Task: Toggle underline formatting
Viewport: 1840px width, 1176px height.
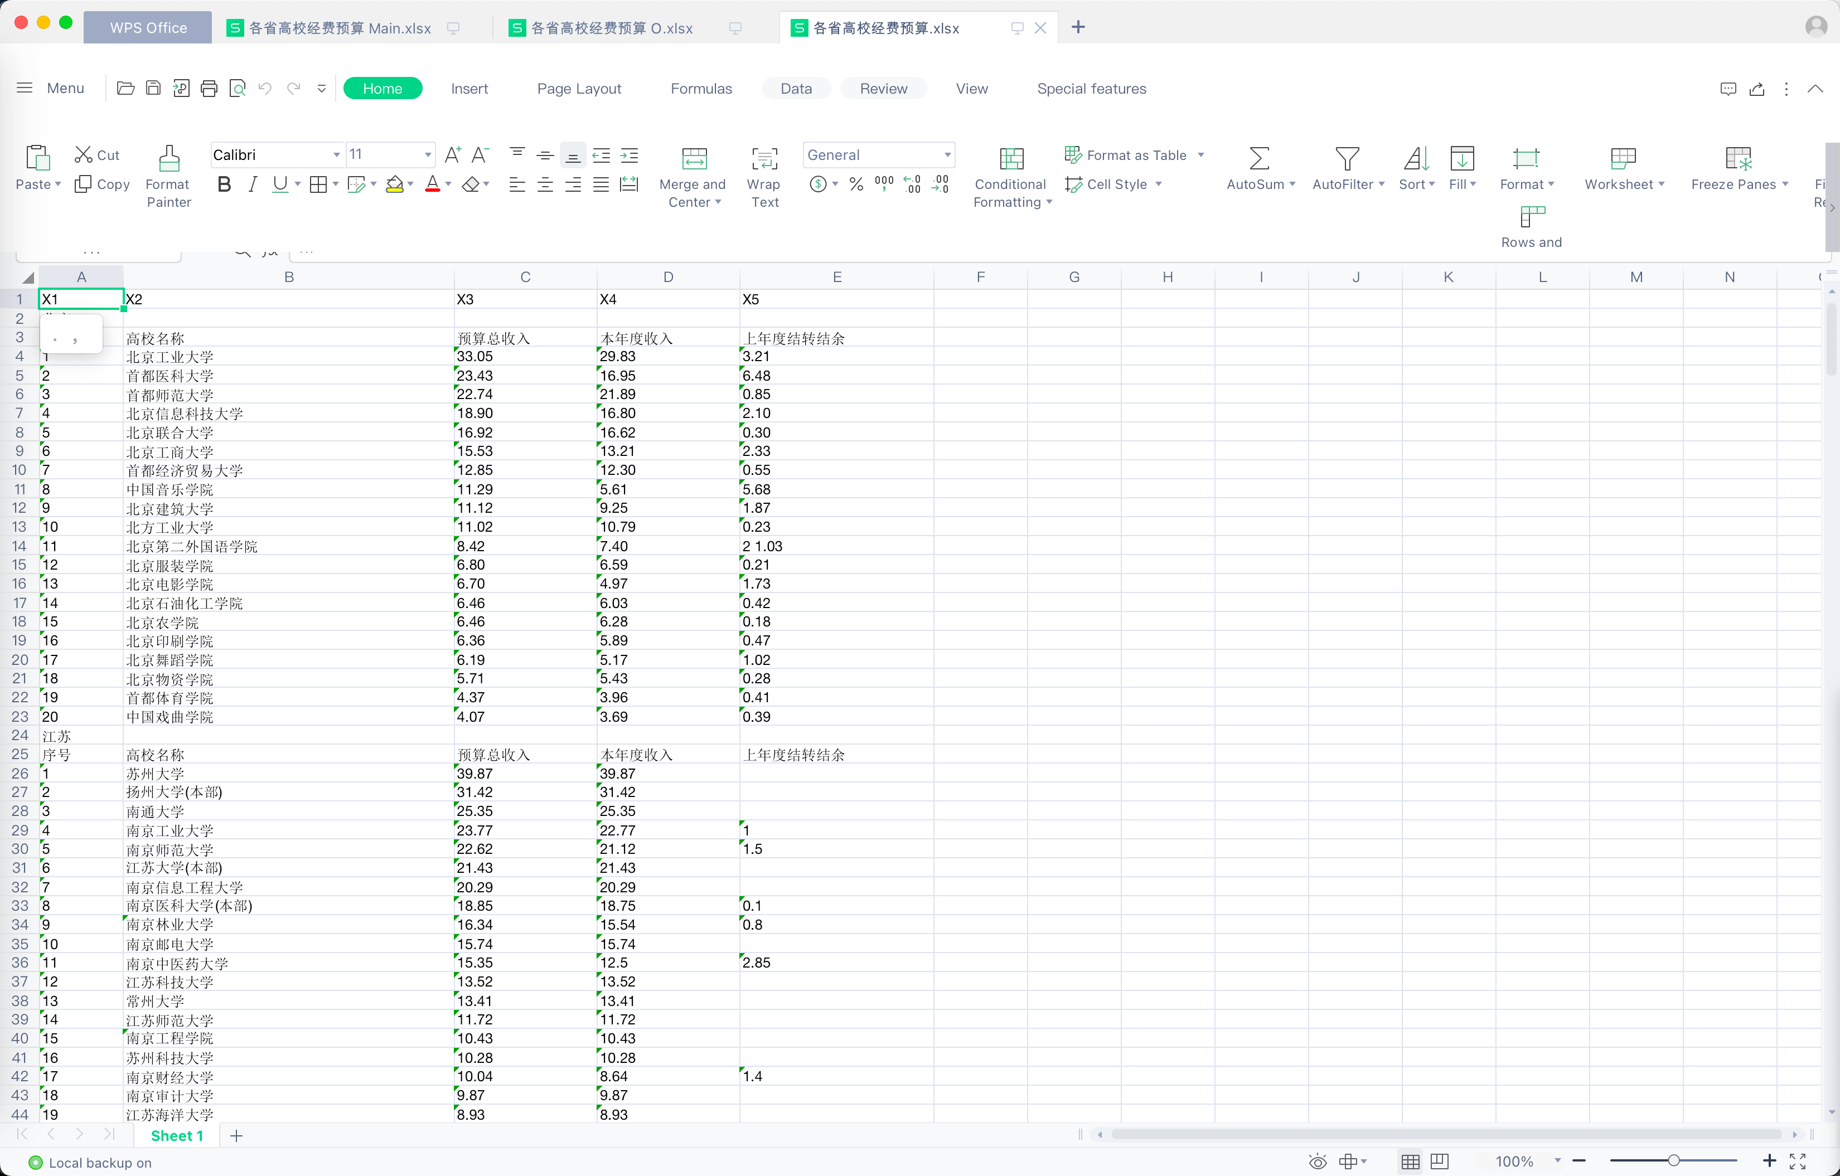Action: (280, 184)
